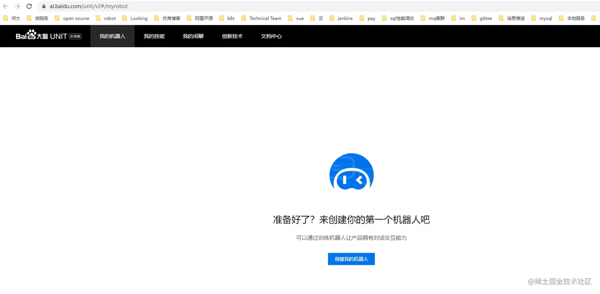Open the Looking bookmark folder

[x=135, y=18]
